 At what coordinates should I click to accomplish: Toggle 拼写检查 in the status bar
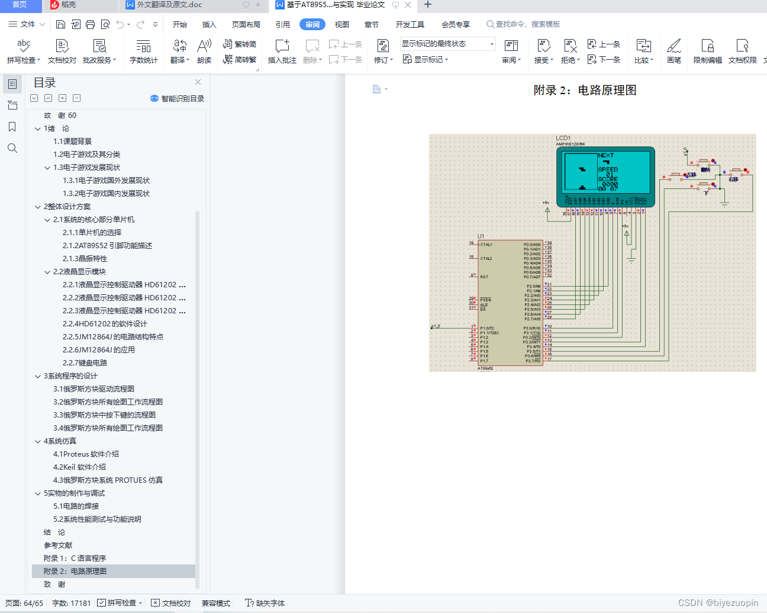pos(118,603)
